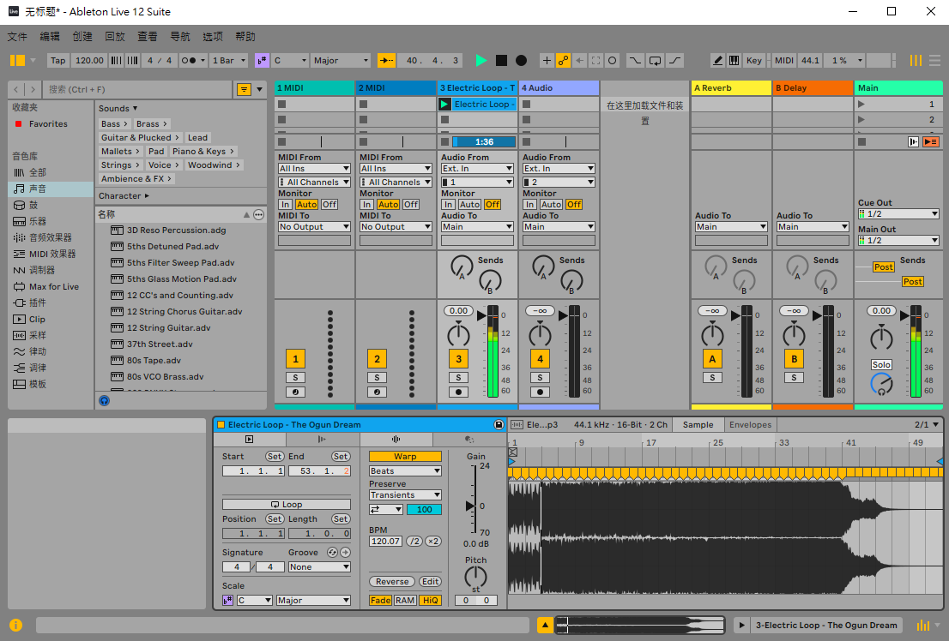Toggle headphone cue on Main track

(881, 383)
